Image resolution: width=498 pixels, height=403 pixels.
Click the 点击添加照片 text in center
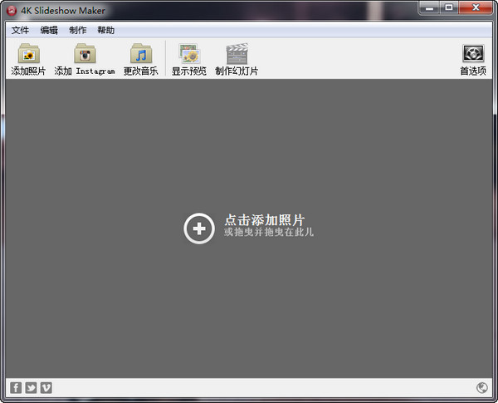point(265,220)
